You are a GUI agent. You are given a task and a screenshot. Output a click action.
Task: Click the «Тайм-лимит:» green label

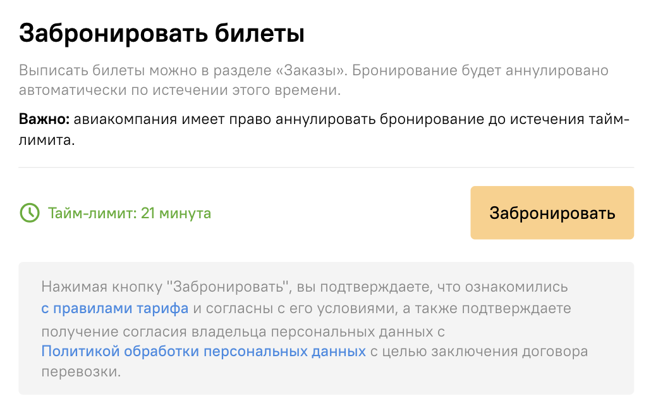pos(92,213)
